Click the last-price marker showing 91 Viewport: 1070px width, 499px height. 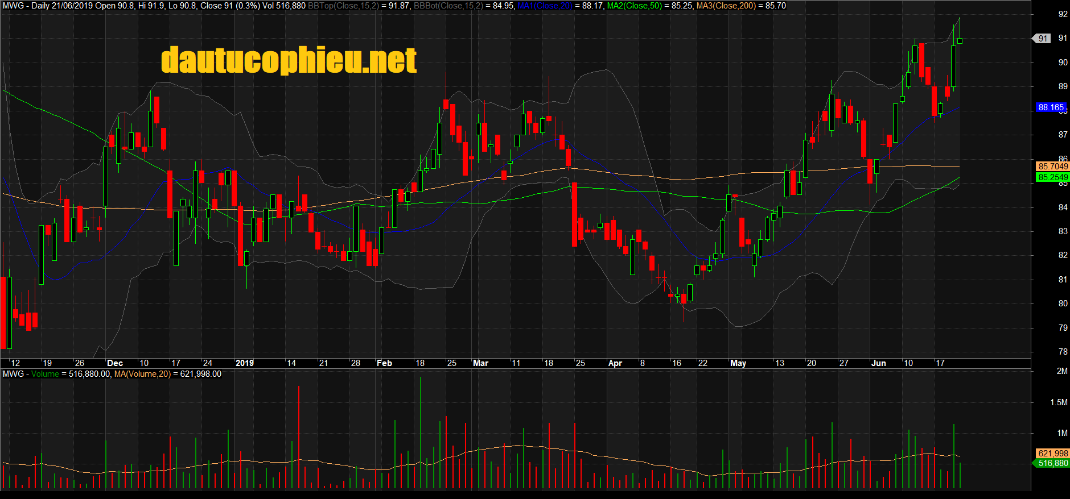1043,39
